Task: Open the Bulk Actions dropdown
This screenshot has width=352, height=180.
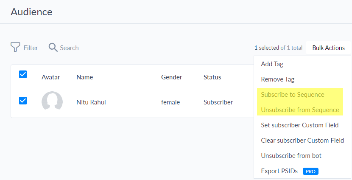Action: pos(328,48)
